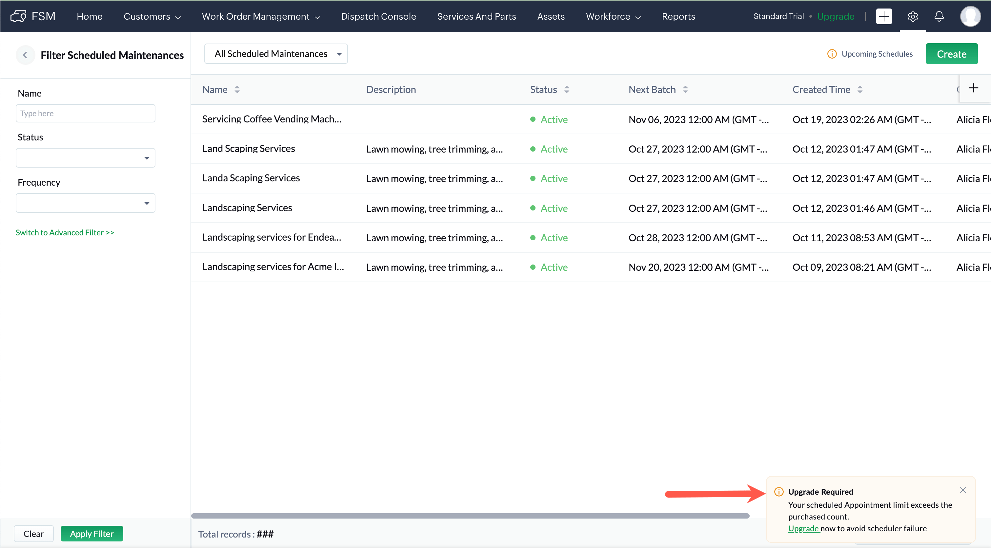The width and height of the screenshot is (991, 548).
Task: Click the Upgrade Required warning icon
Action: click(779, 492)
